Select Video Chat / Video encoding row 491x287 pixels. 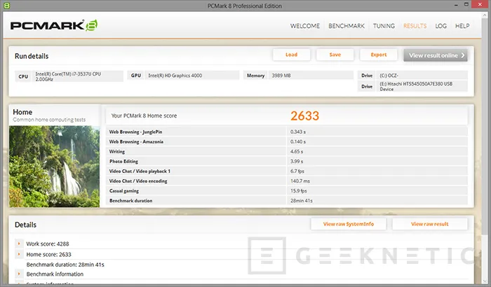click(287, 181)
